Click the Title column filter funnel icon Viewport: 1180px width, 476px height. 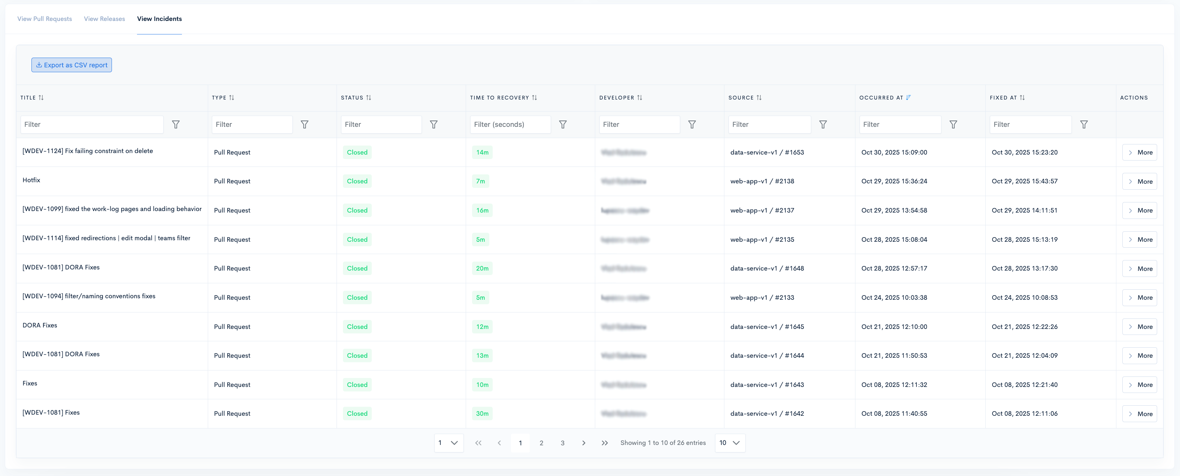tap(176, 125)
